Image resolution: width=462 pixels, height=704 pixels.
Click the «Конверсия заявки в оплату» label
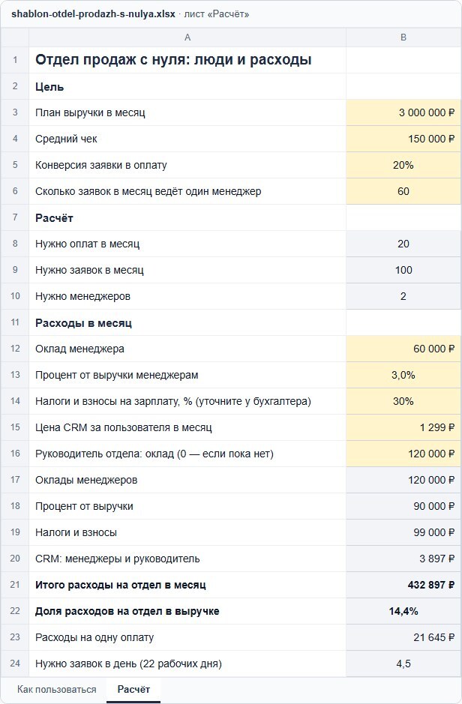click(x=101, y=165)
